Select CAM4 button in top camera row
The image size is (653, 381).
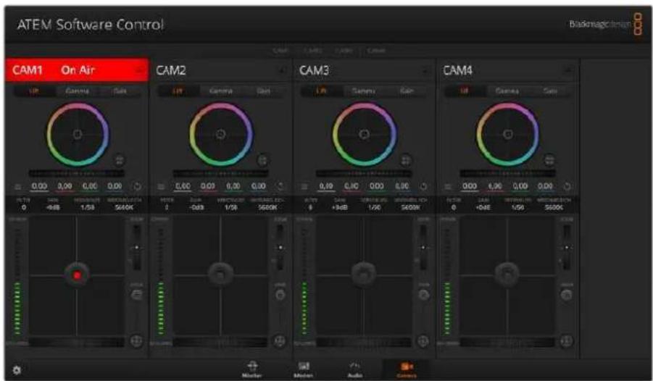pyautogui.click(x=376, y=51)
